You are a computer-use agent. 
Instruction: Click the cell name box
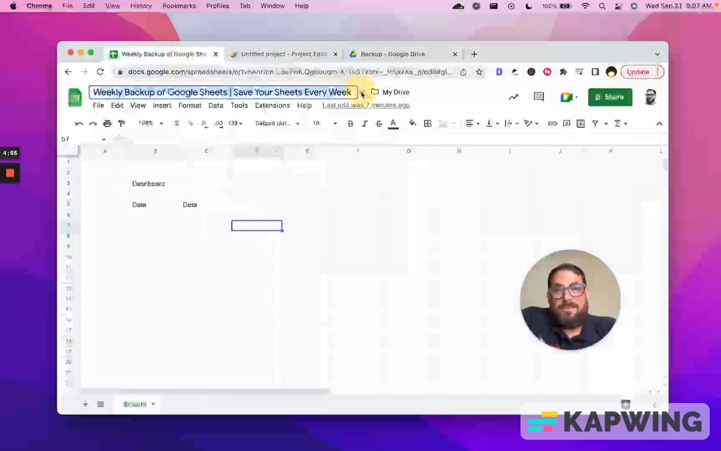point(83,139)
